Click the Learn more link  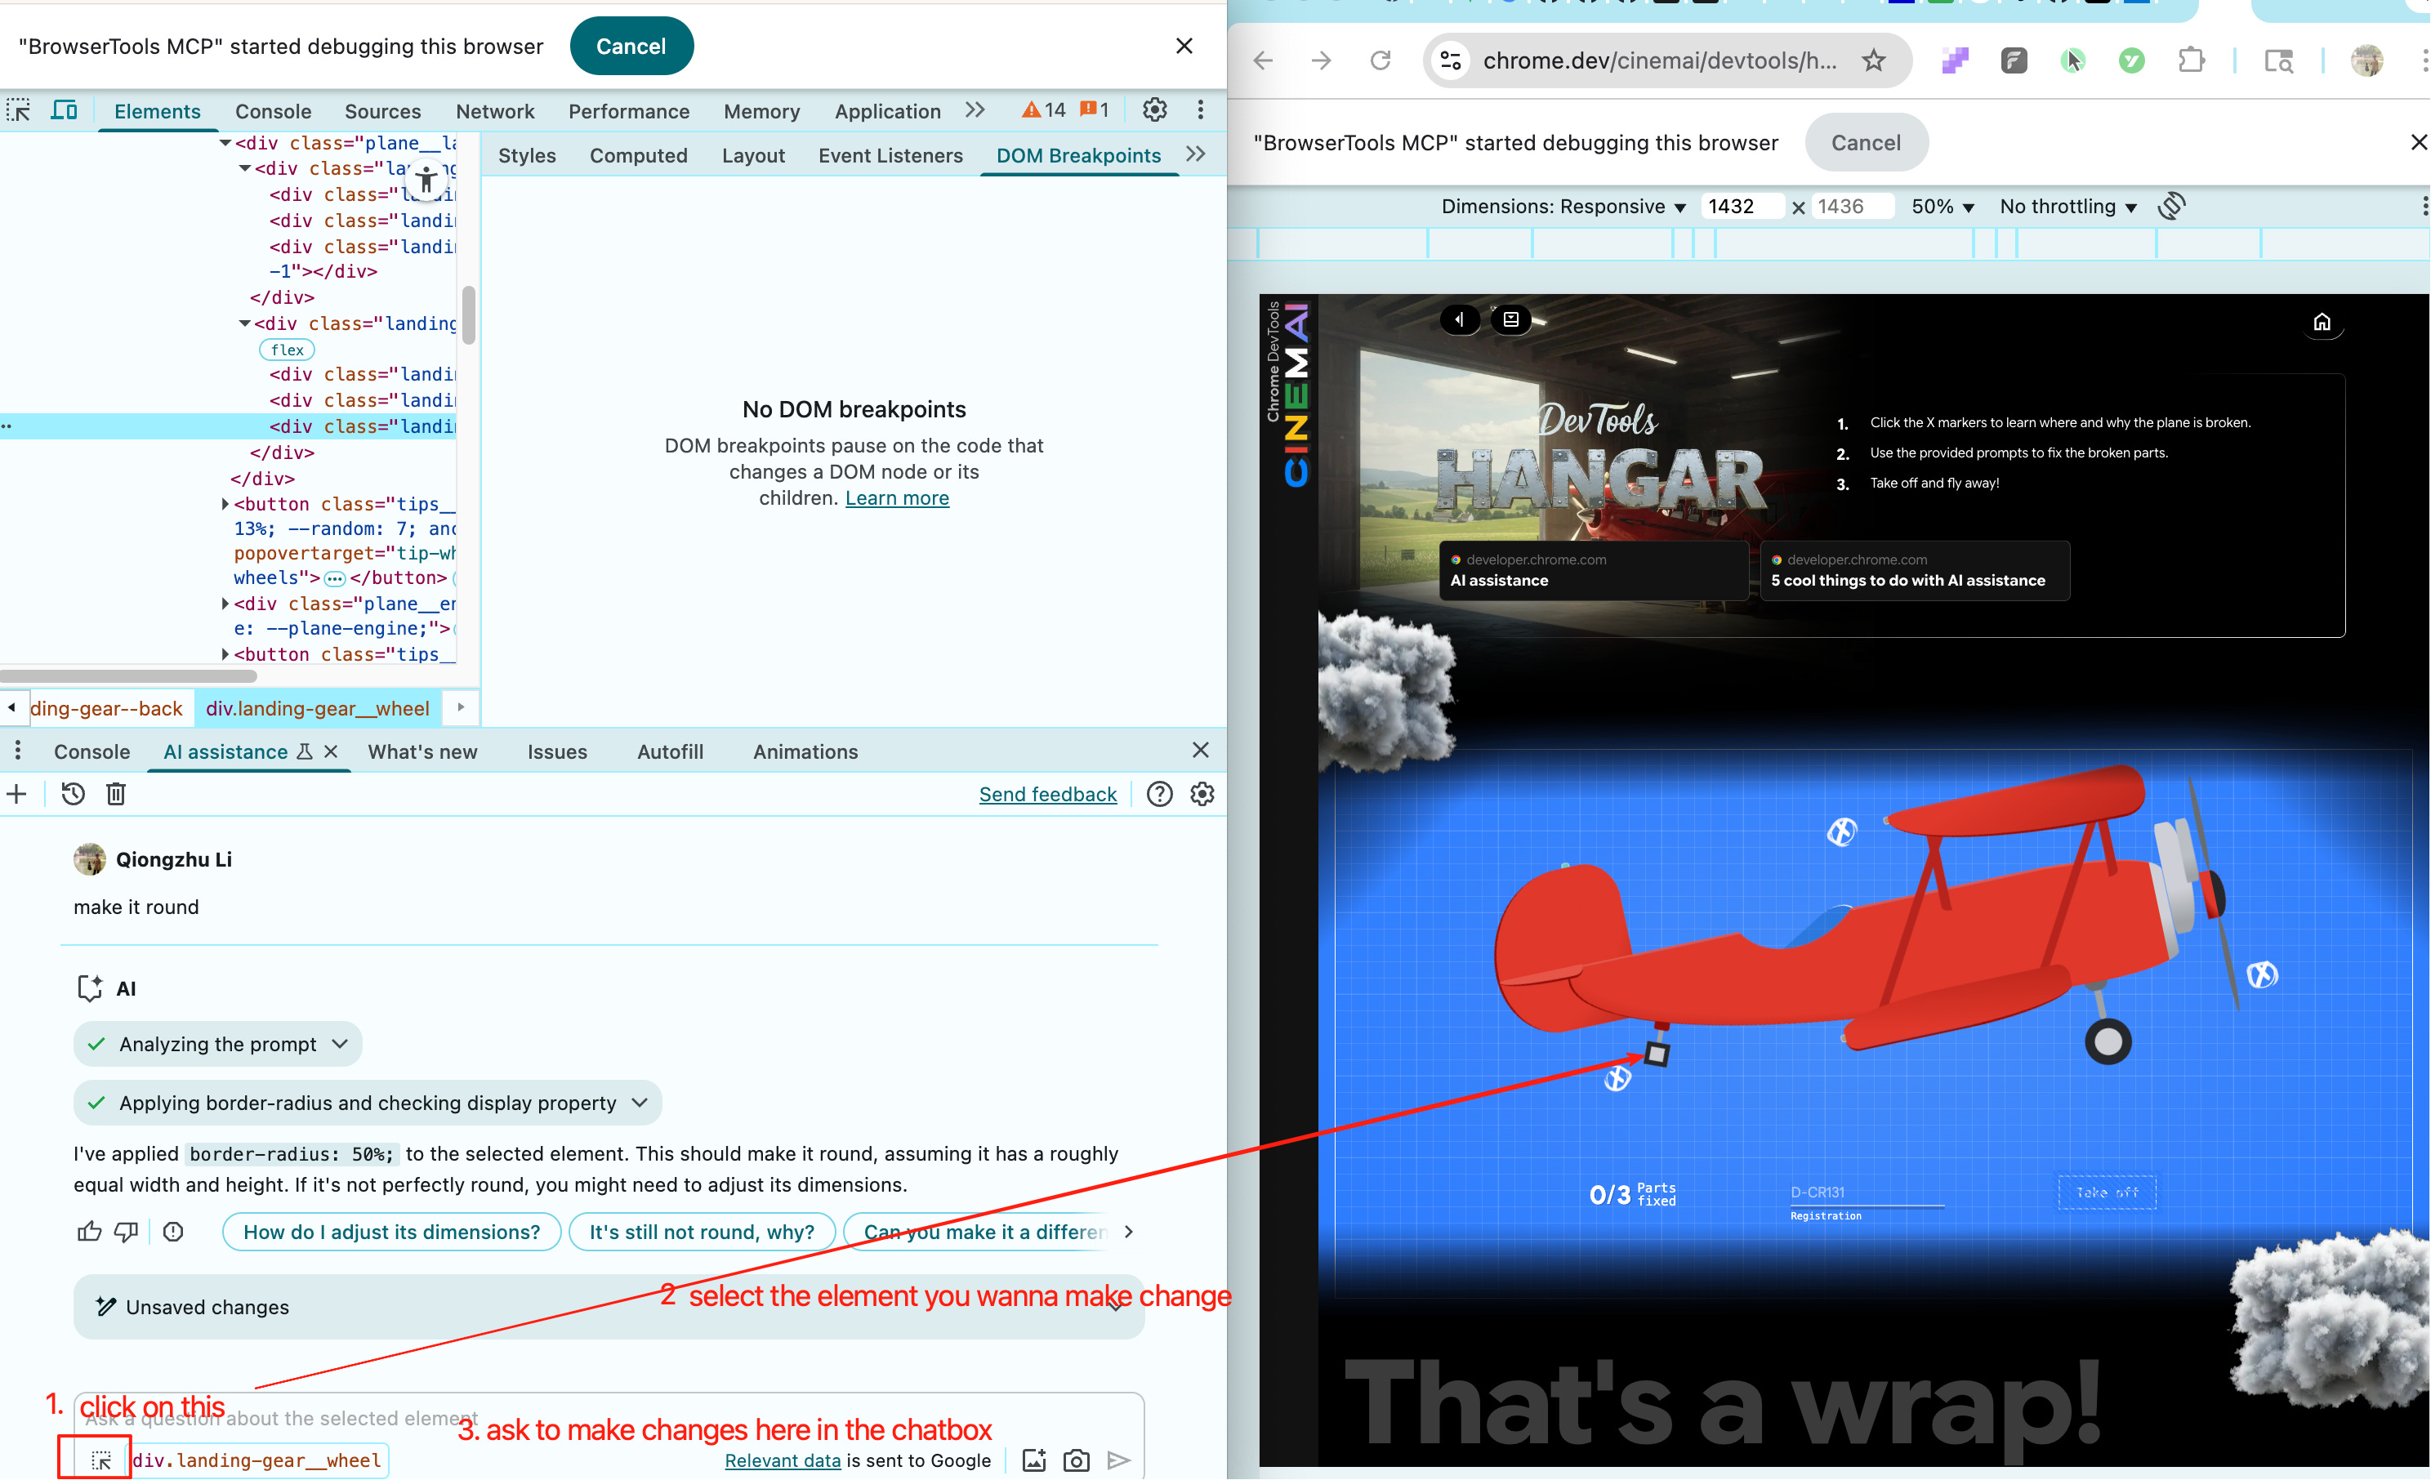coord(896,498)
